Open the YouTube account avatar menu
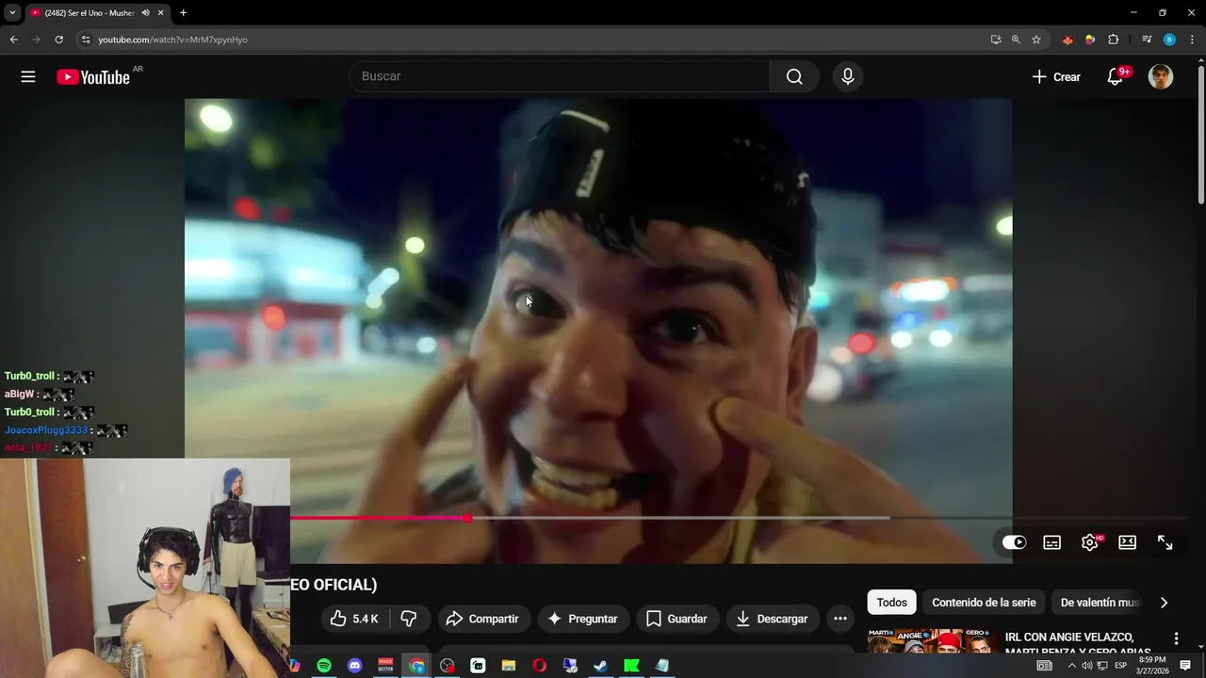The height and width of the screenshot is (678, 1206). [1161, 77]
